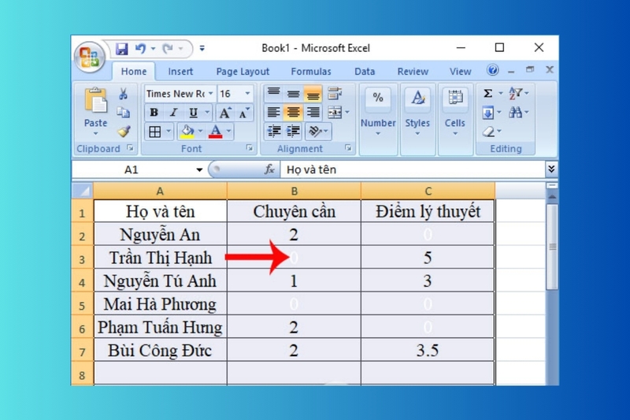Center text horizontally

293,112
